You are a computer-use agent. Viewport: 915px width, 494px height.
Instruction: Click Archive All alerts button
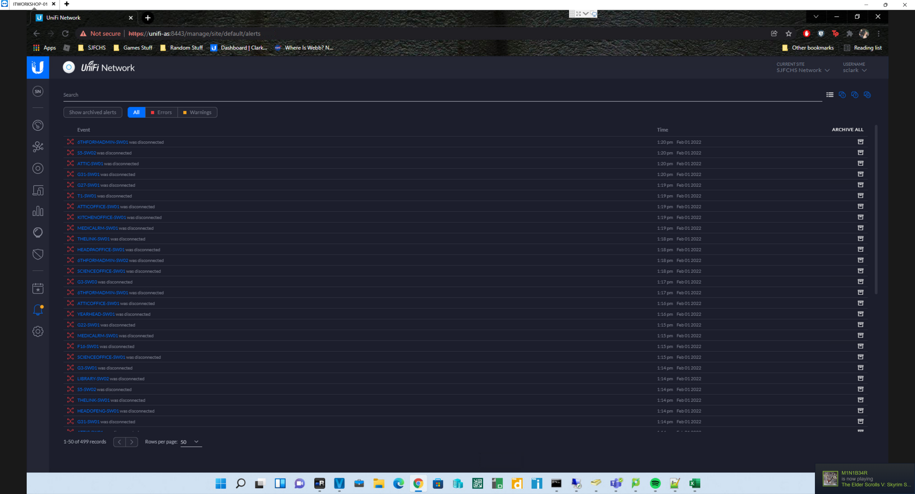tap(847, 129)
